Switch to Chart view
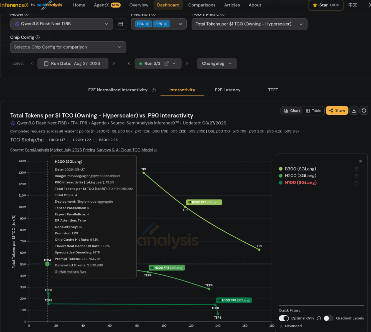Image resolution: width=371 pixels, height=332 pixels. pos(292,110)
